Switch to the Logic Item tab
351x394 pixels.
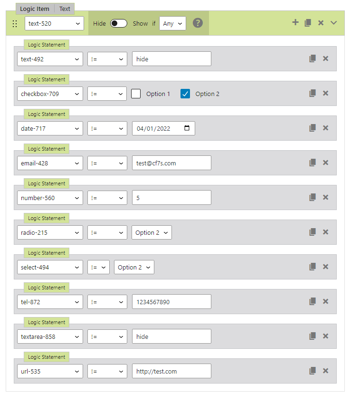coord(35,9)
